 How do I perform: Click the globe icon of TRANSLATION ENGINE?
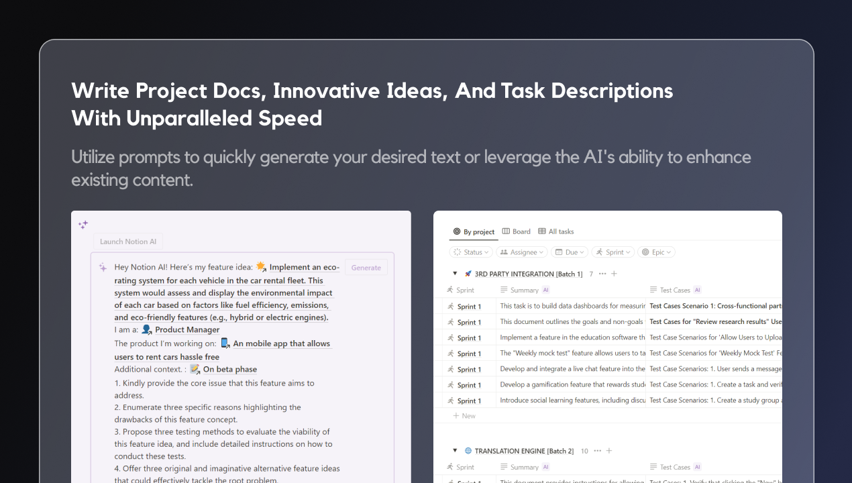click(468, 451)
